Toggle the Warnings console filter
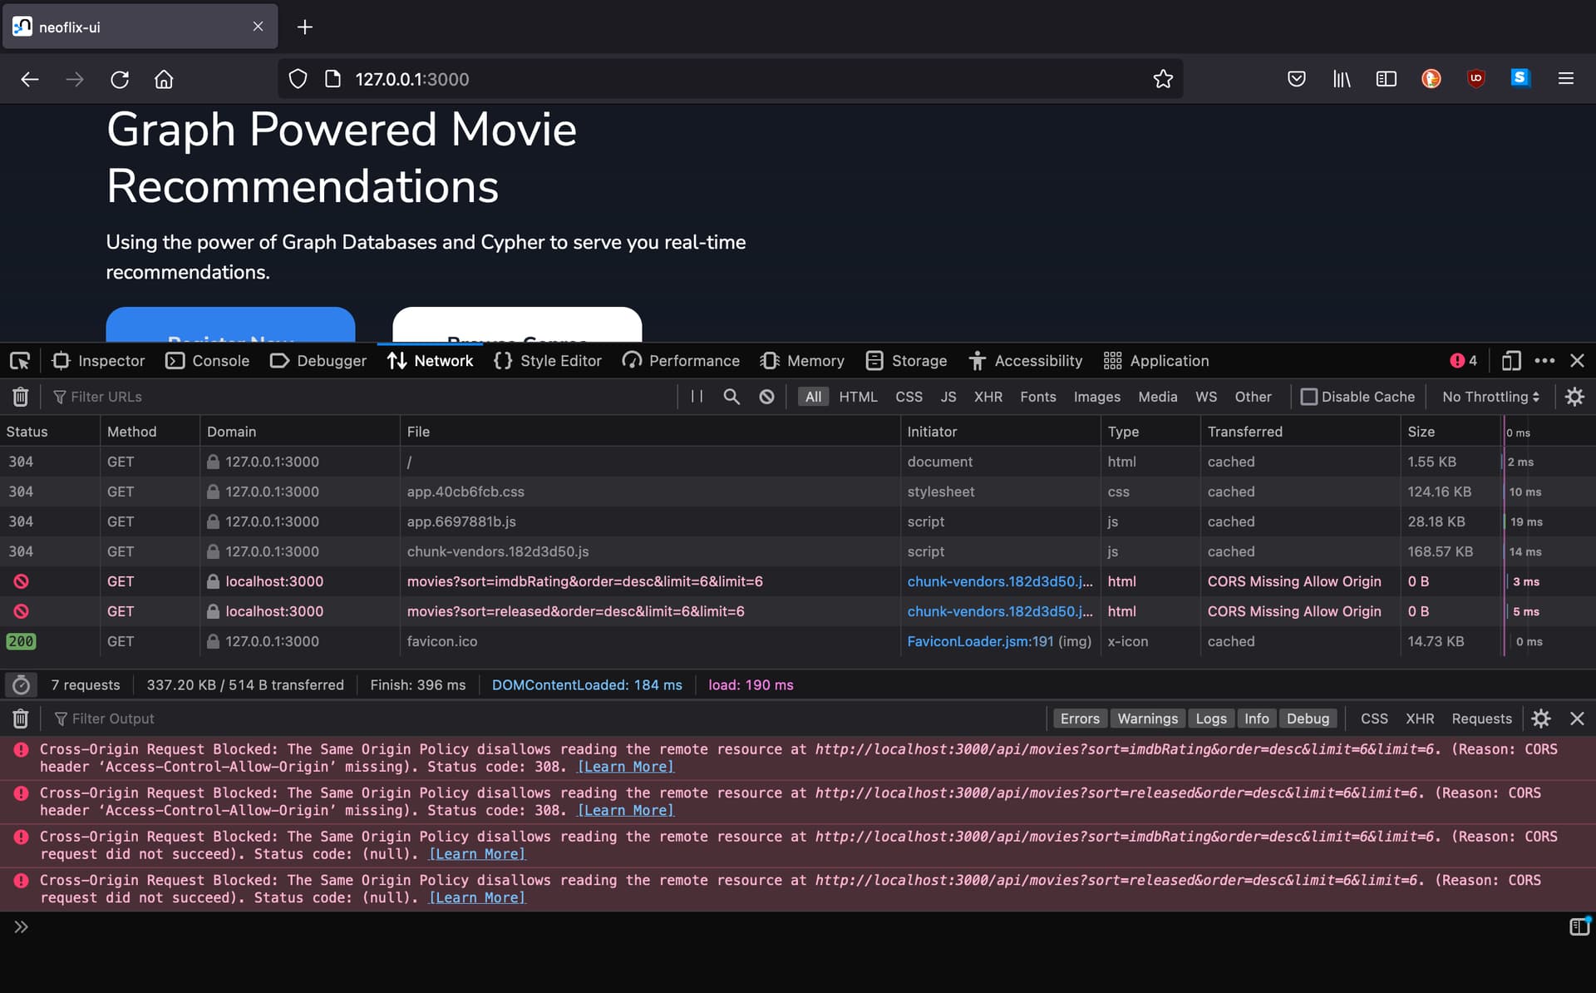This screenshot has width=1596, height=993. (x=1147, y=719)
